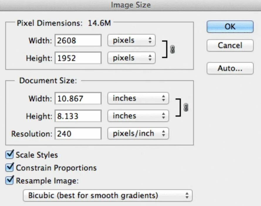The height and width of the screenshot is (206, 261).
Task: Disable the Constrain Proportions checkbox
Action: (10, 167)
